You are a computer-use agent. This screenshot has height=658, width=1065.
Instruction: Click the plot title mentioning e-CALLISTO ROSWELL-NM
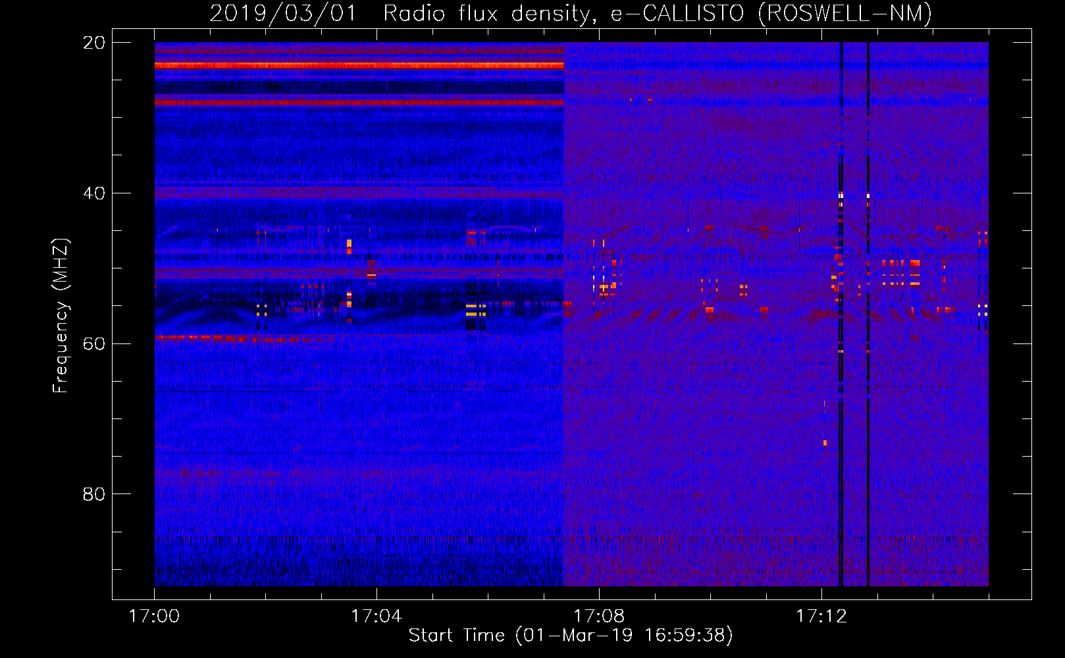tap(571, 14)
